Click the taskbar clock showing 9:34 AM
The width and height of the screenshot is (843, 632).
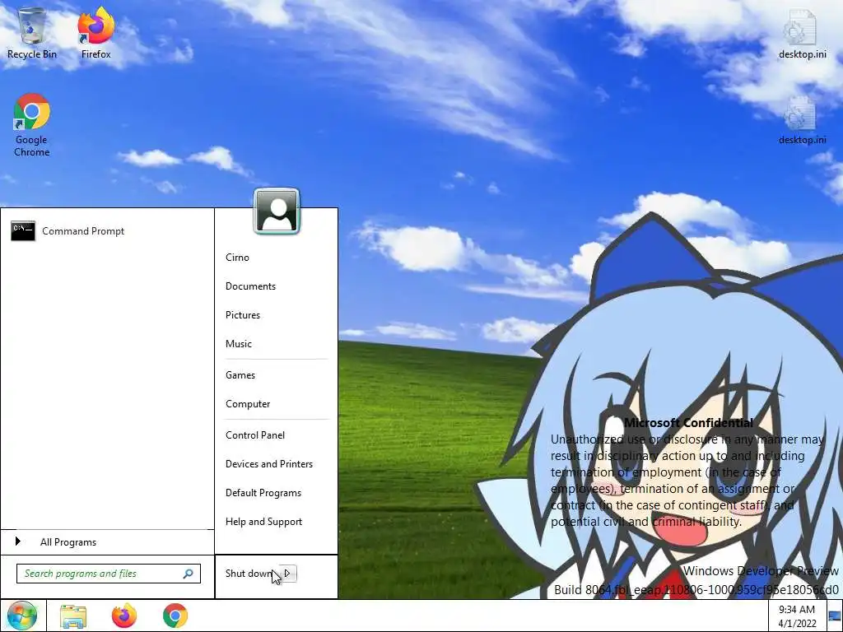(797, 616)
